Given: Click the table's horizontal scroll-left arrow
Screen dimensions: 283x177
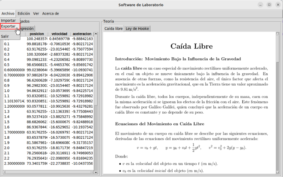Looking at the screenshot, I should [4, 172].
